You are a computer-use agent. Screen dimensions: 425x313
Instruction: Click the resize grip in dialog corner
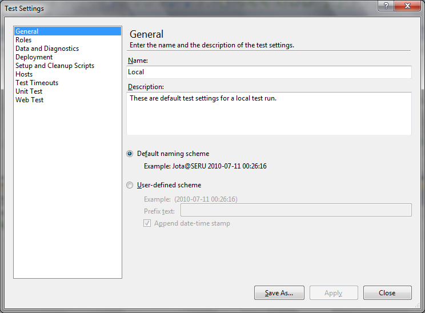point(417,305)
